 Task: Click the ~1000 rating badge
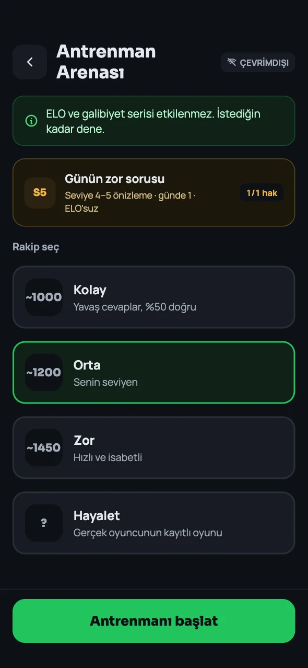tap(44, 297)
